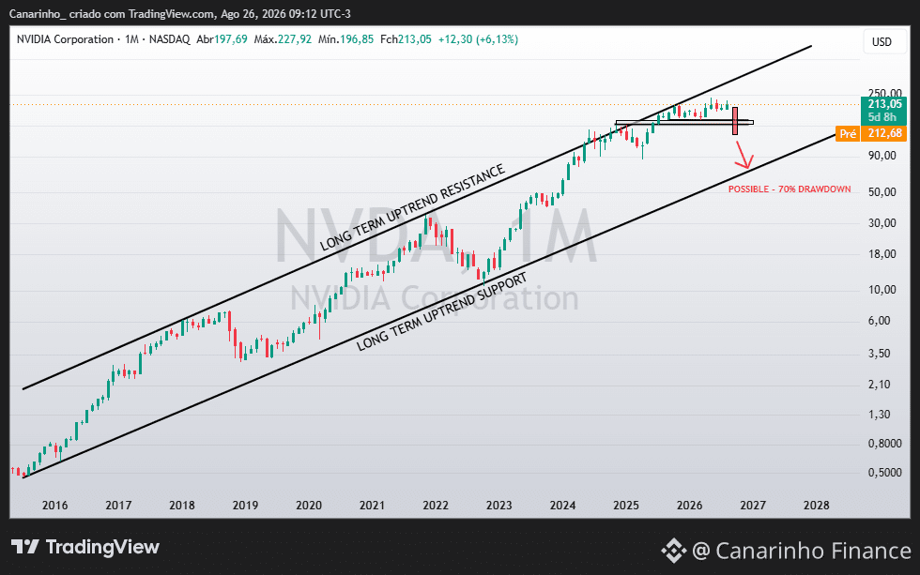The image size is (920, 575).
Task: Click the 2022 label on time axis
Action: coord(436,506)
